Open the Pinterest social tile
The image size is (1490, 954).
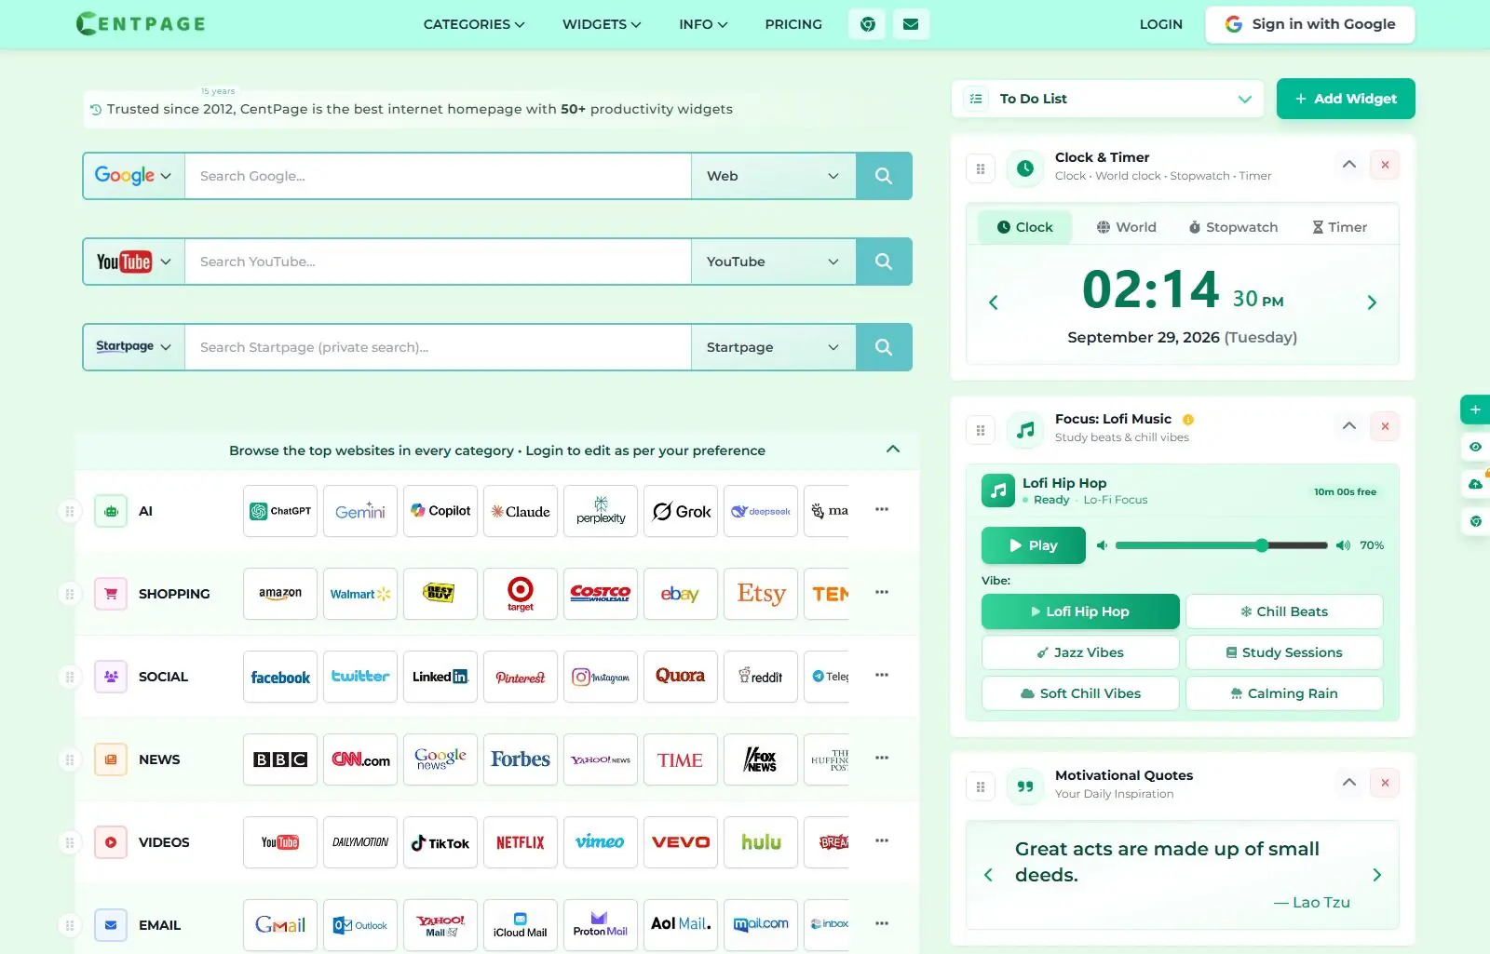coord(521,677)
